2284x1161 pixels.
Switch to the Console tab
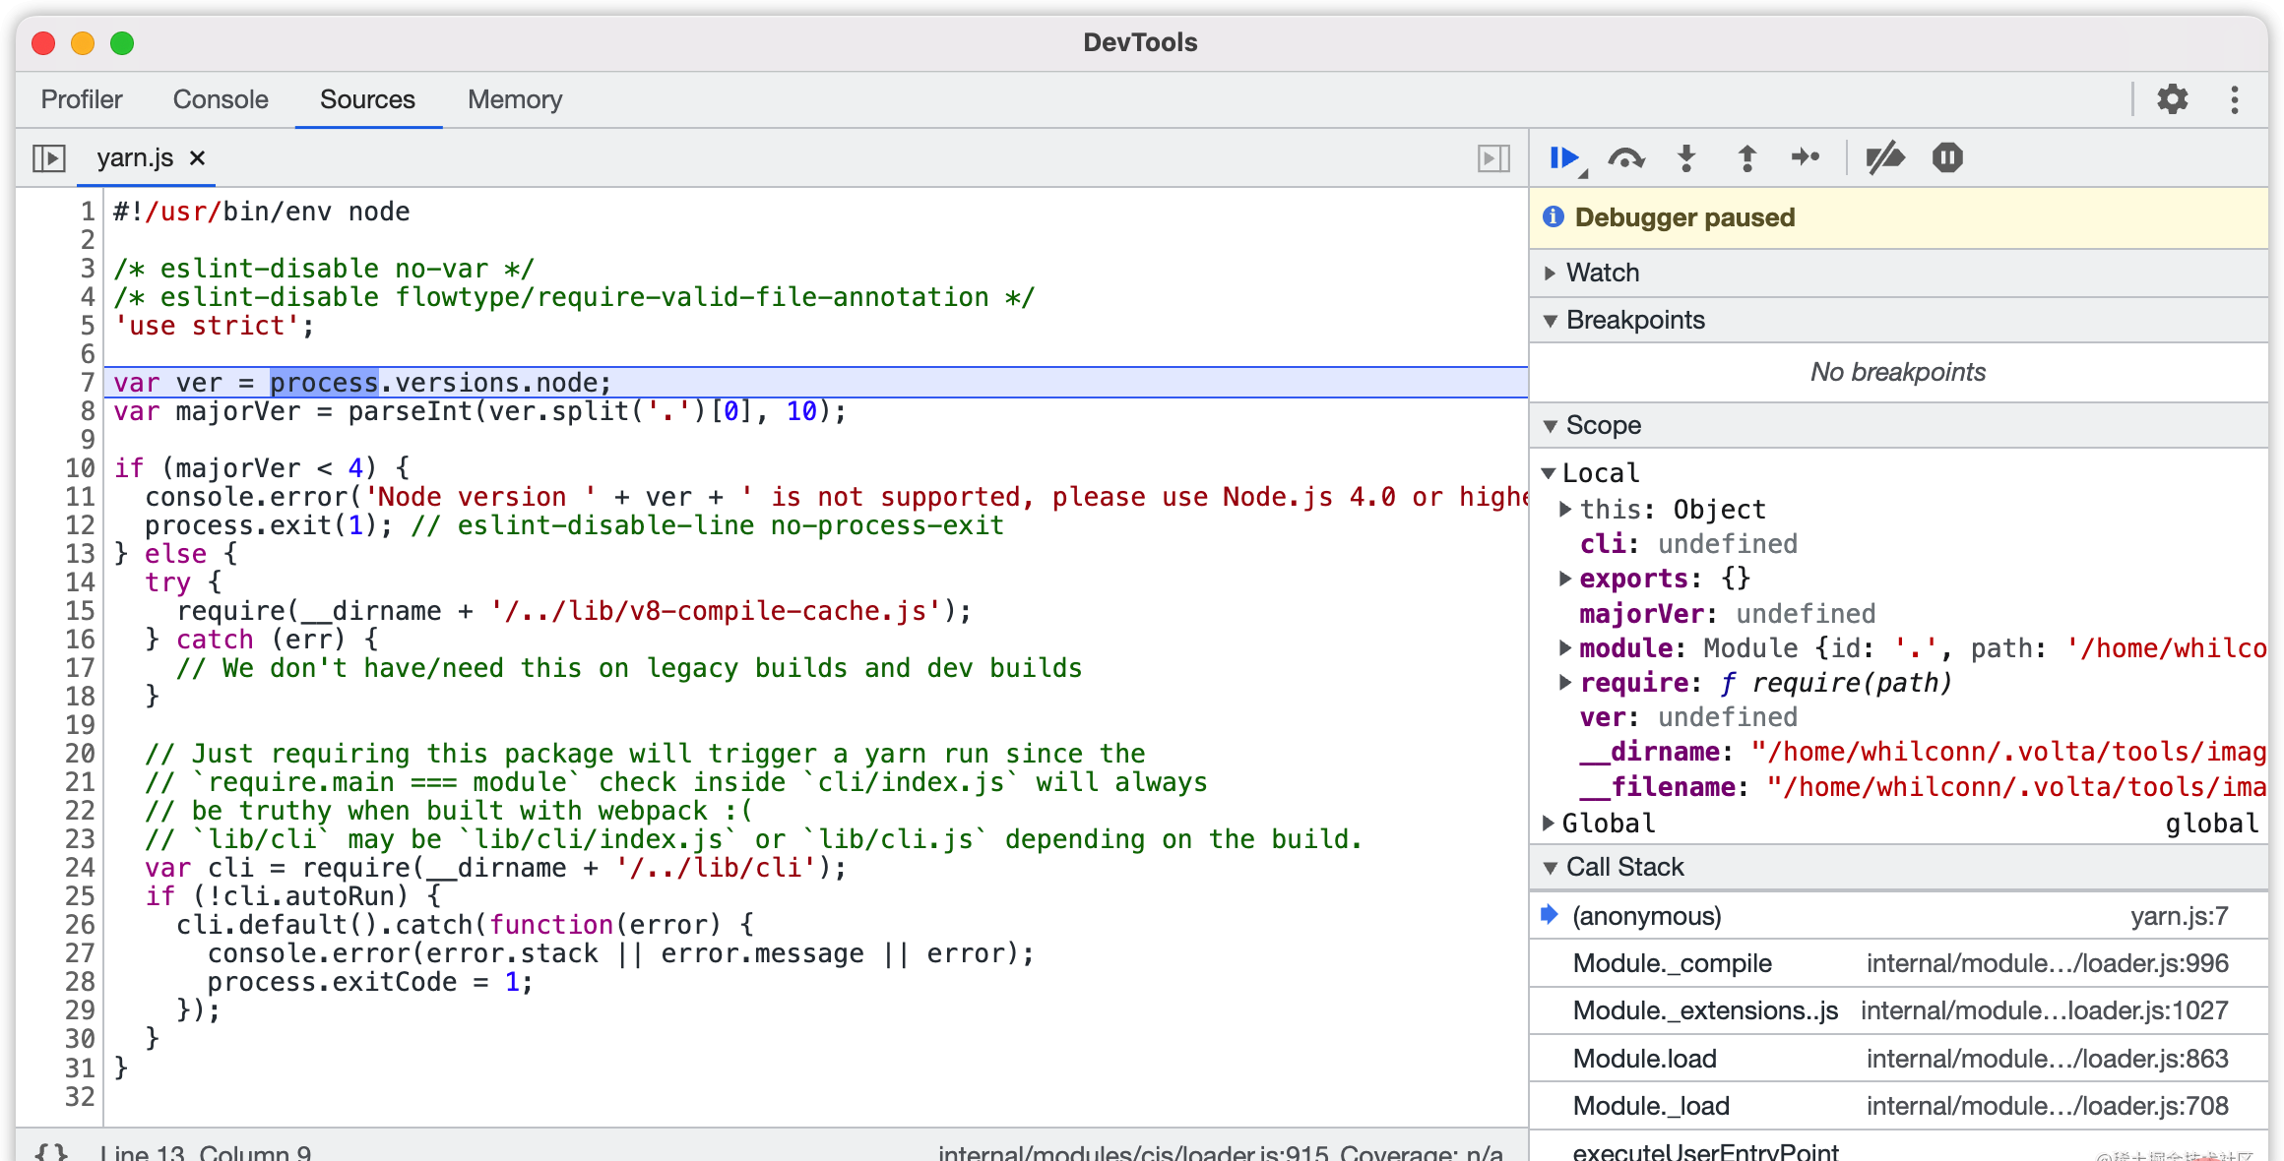tap(221, 99)
